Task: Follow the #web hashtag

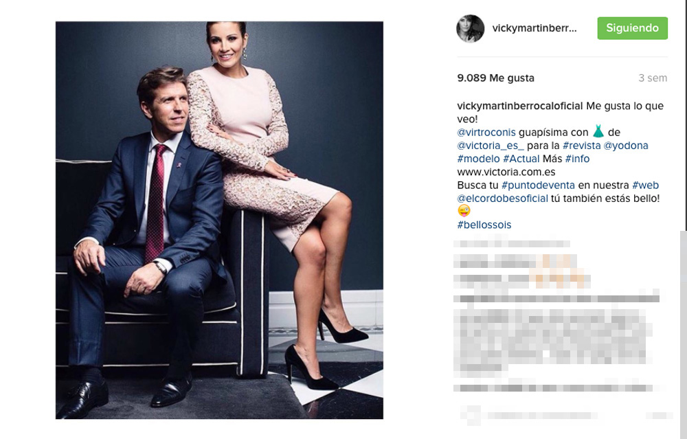Action: coord(645,185)
